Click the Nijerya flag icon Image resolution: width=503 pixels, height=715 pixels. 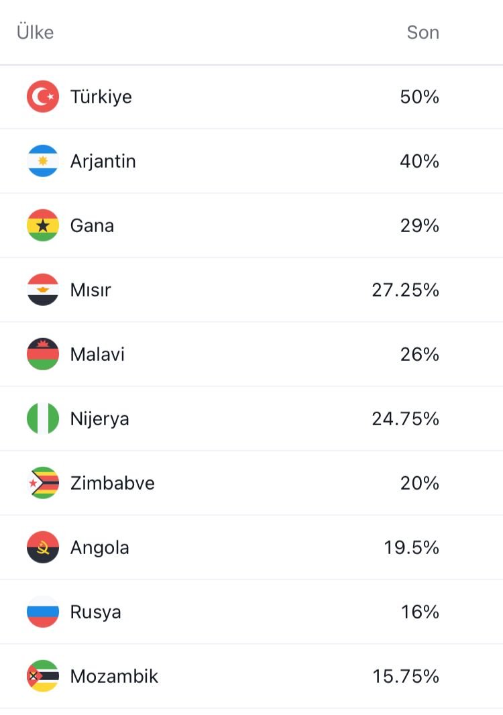(x=43, y=419)
